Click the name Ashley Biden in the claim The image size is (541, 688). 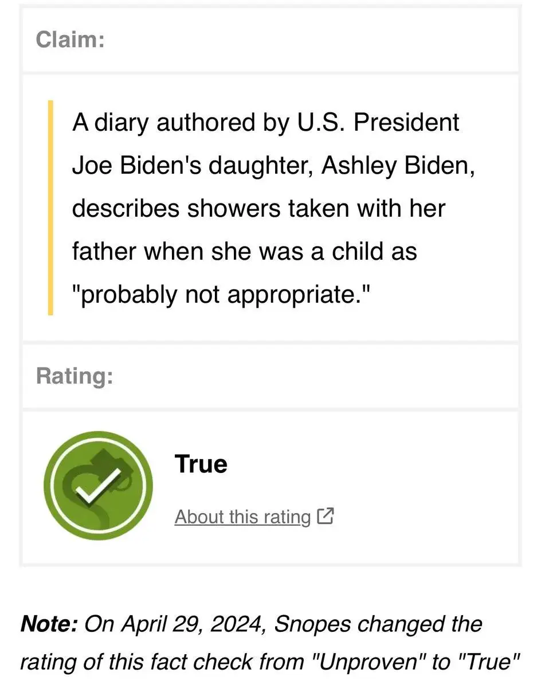click(x=398, y=165)
